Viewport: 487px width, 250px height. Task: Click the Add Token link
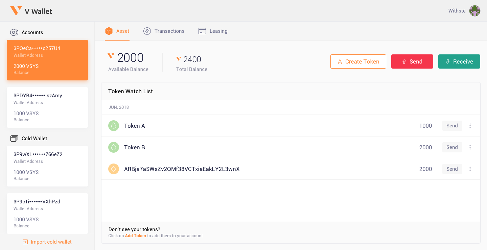(135, 235)
